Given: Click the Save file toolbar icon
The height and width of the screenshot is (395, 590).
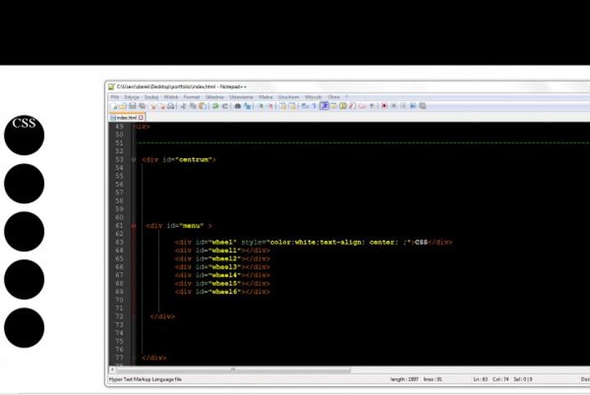Looking at the screenshot, I should [x=132, y=106].
